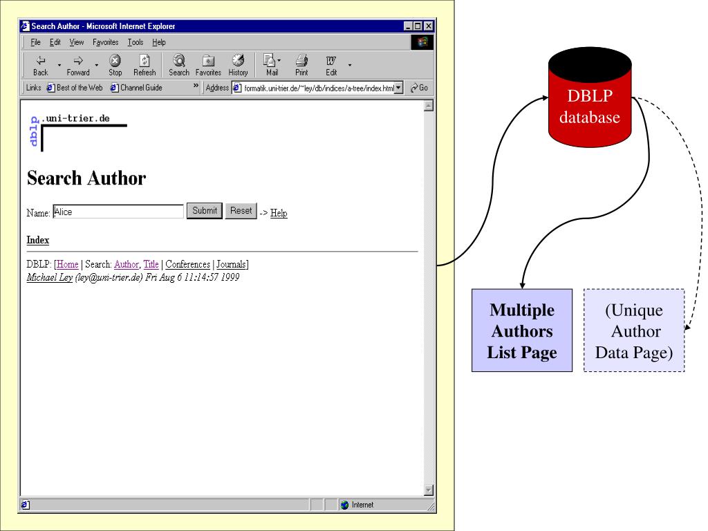This screenshot has height=531, width=708.
Task: Expand the Back button history arrow
Action: click(x=59, y=65)
